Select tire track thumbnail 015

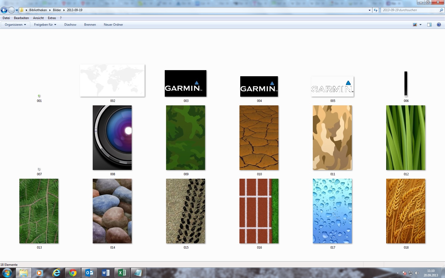[185, 211]
